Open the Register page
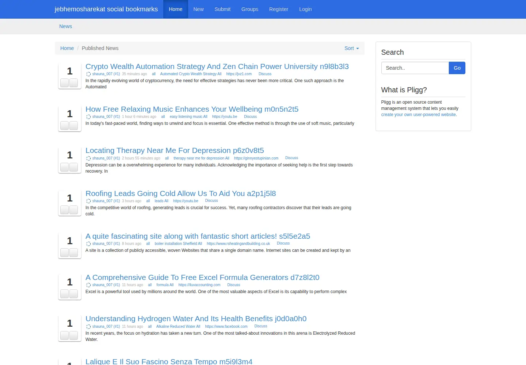 (x=279, y=9)
